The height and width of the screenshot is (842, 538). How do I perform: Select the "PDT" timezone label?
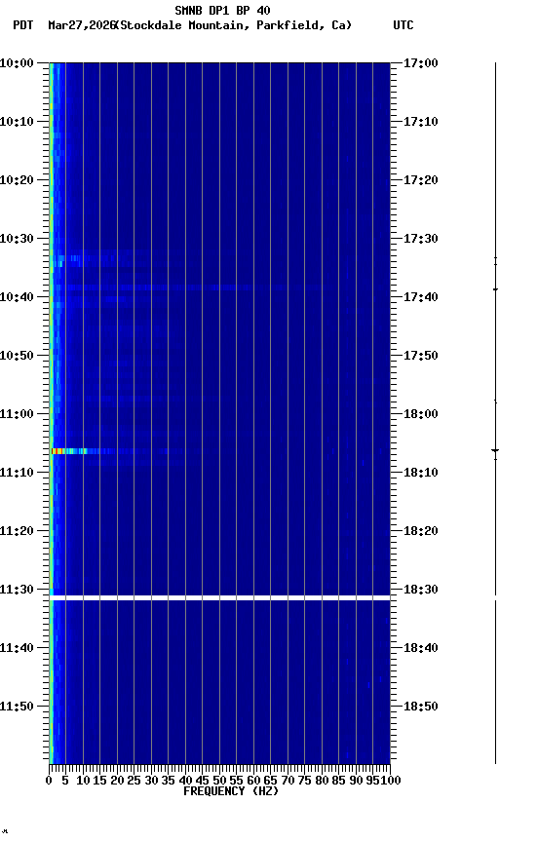tap(23, 25)
